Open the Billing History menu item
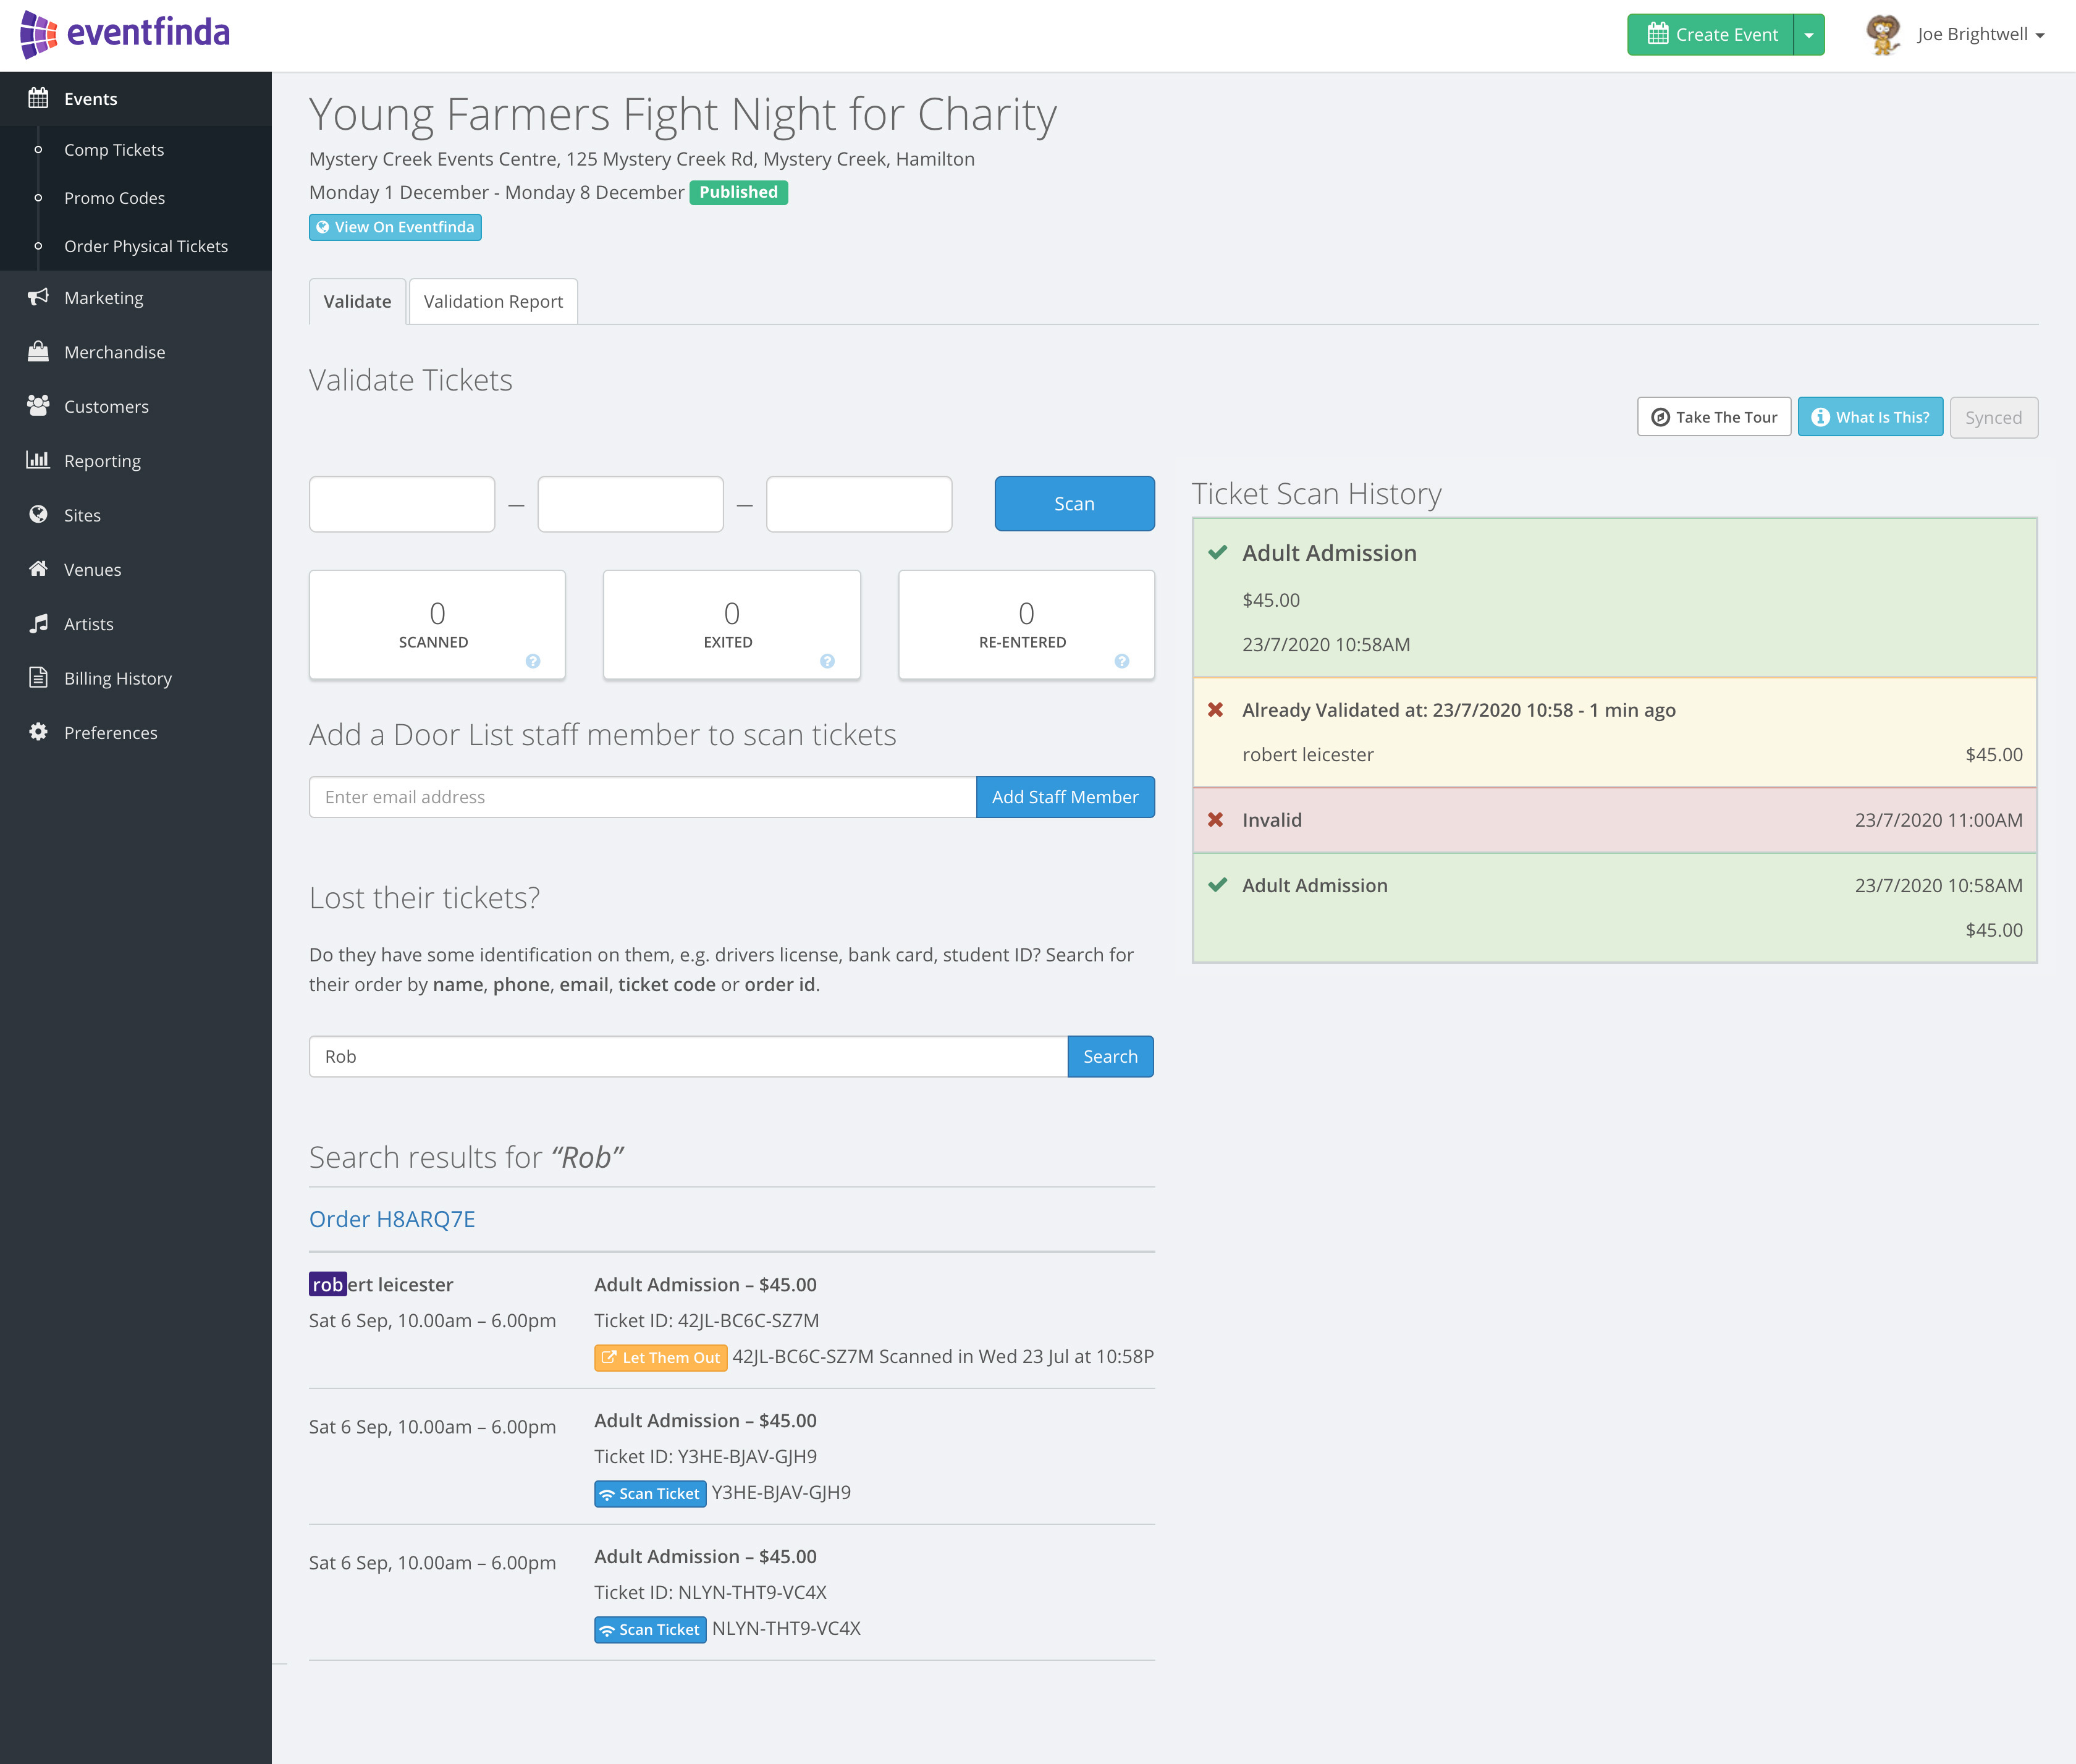This screenshot has height=1764, width=2076. tap(118, 678)
